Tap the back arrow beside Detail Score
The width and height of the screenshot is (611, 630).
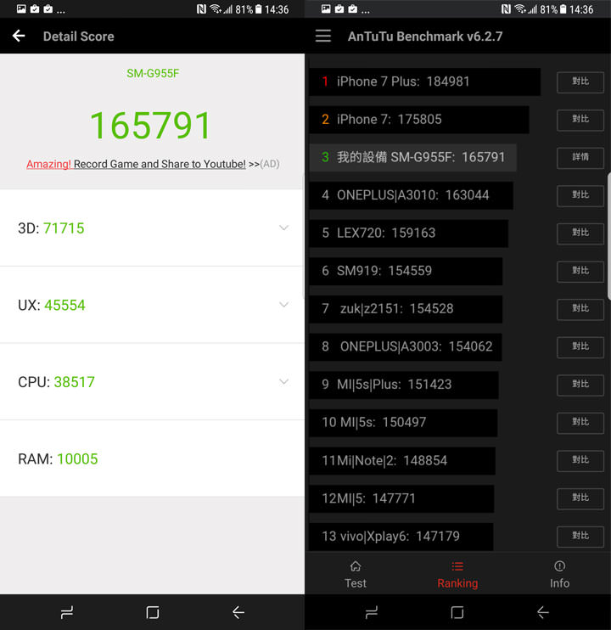(19, 37)
